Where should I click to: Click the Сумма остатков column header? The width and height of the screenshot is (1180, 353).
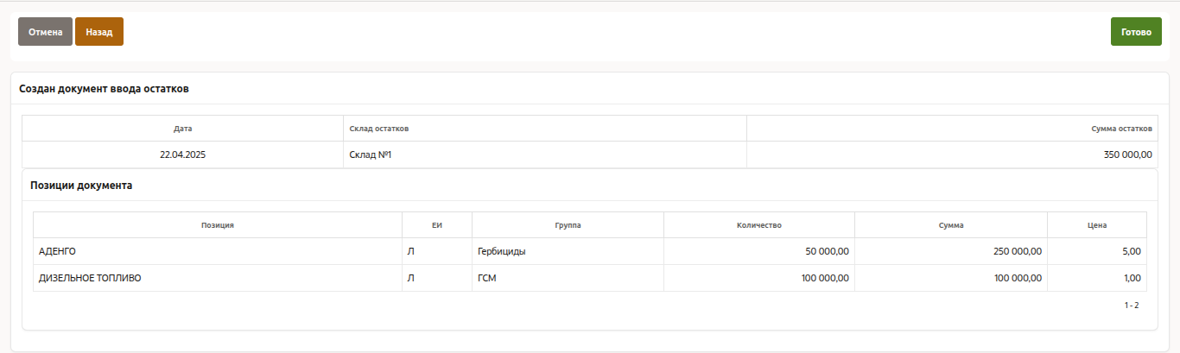(x=1121, y=129)
